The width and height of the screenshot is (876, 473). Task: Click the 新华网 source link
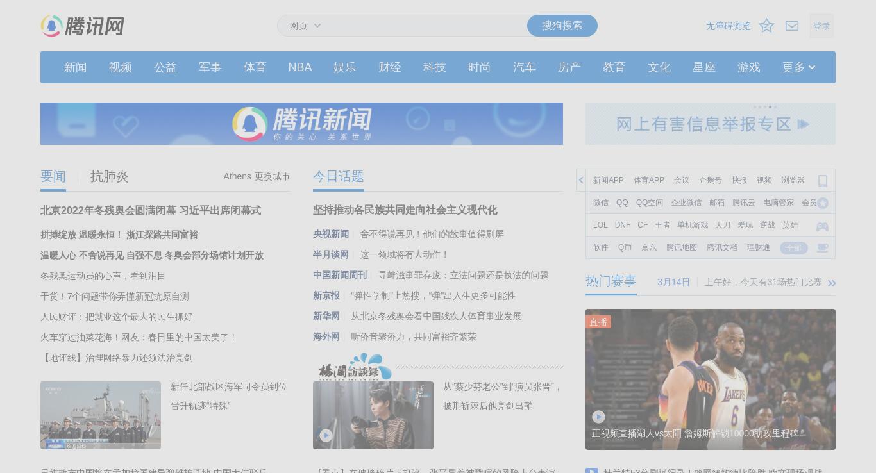coord(326,316)
